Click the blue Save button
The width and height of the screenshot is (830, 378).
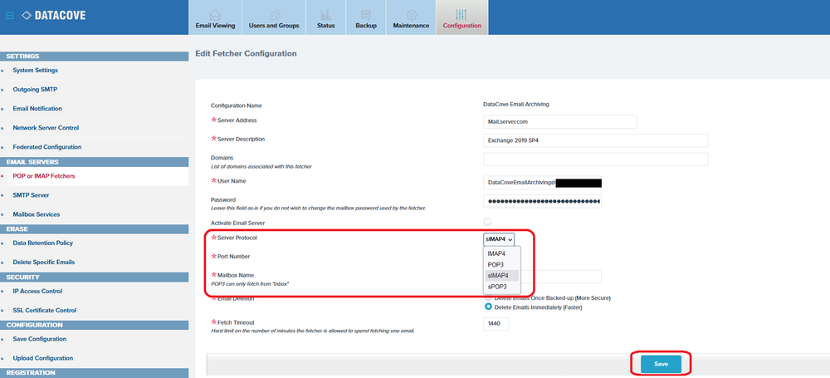[662, 364]
